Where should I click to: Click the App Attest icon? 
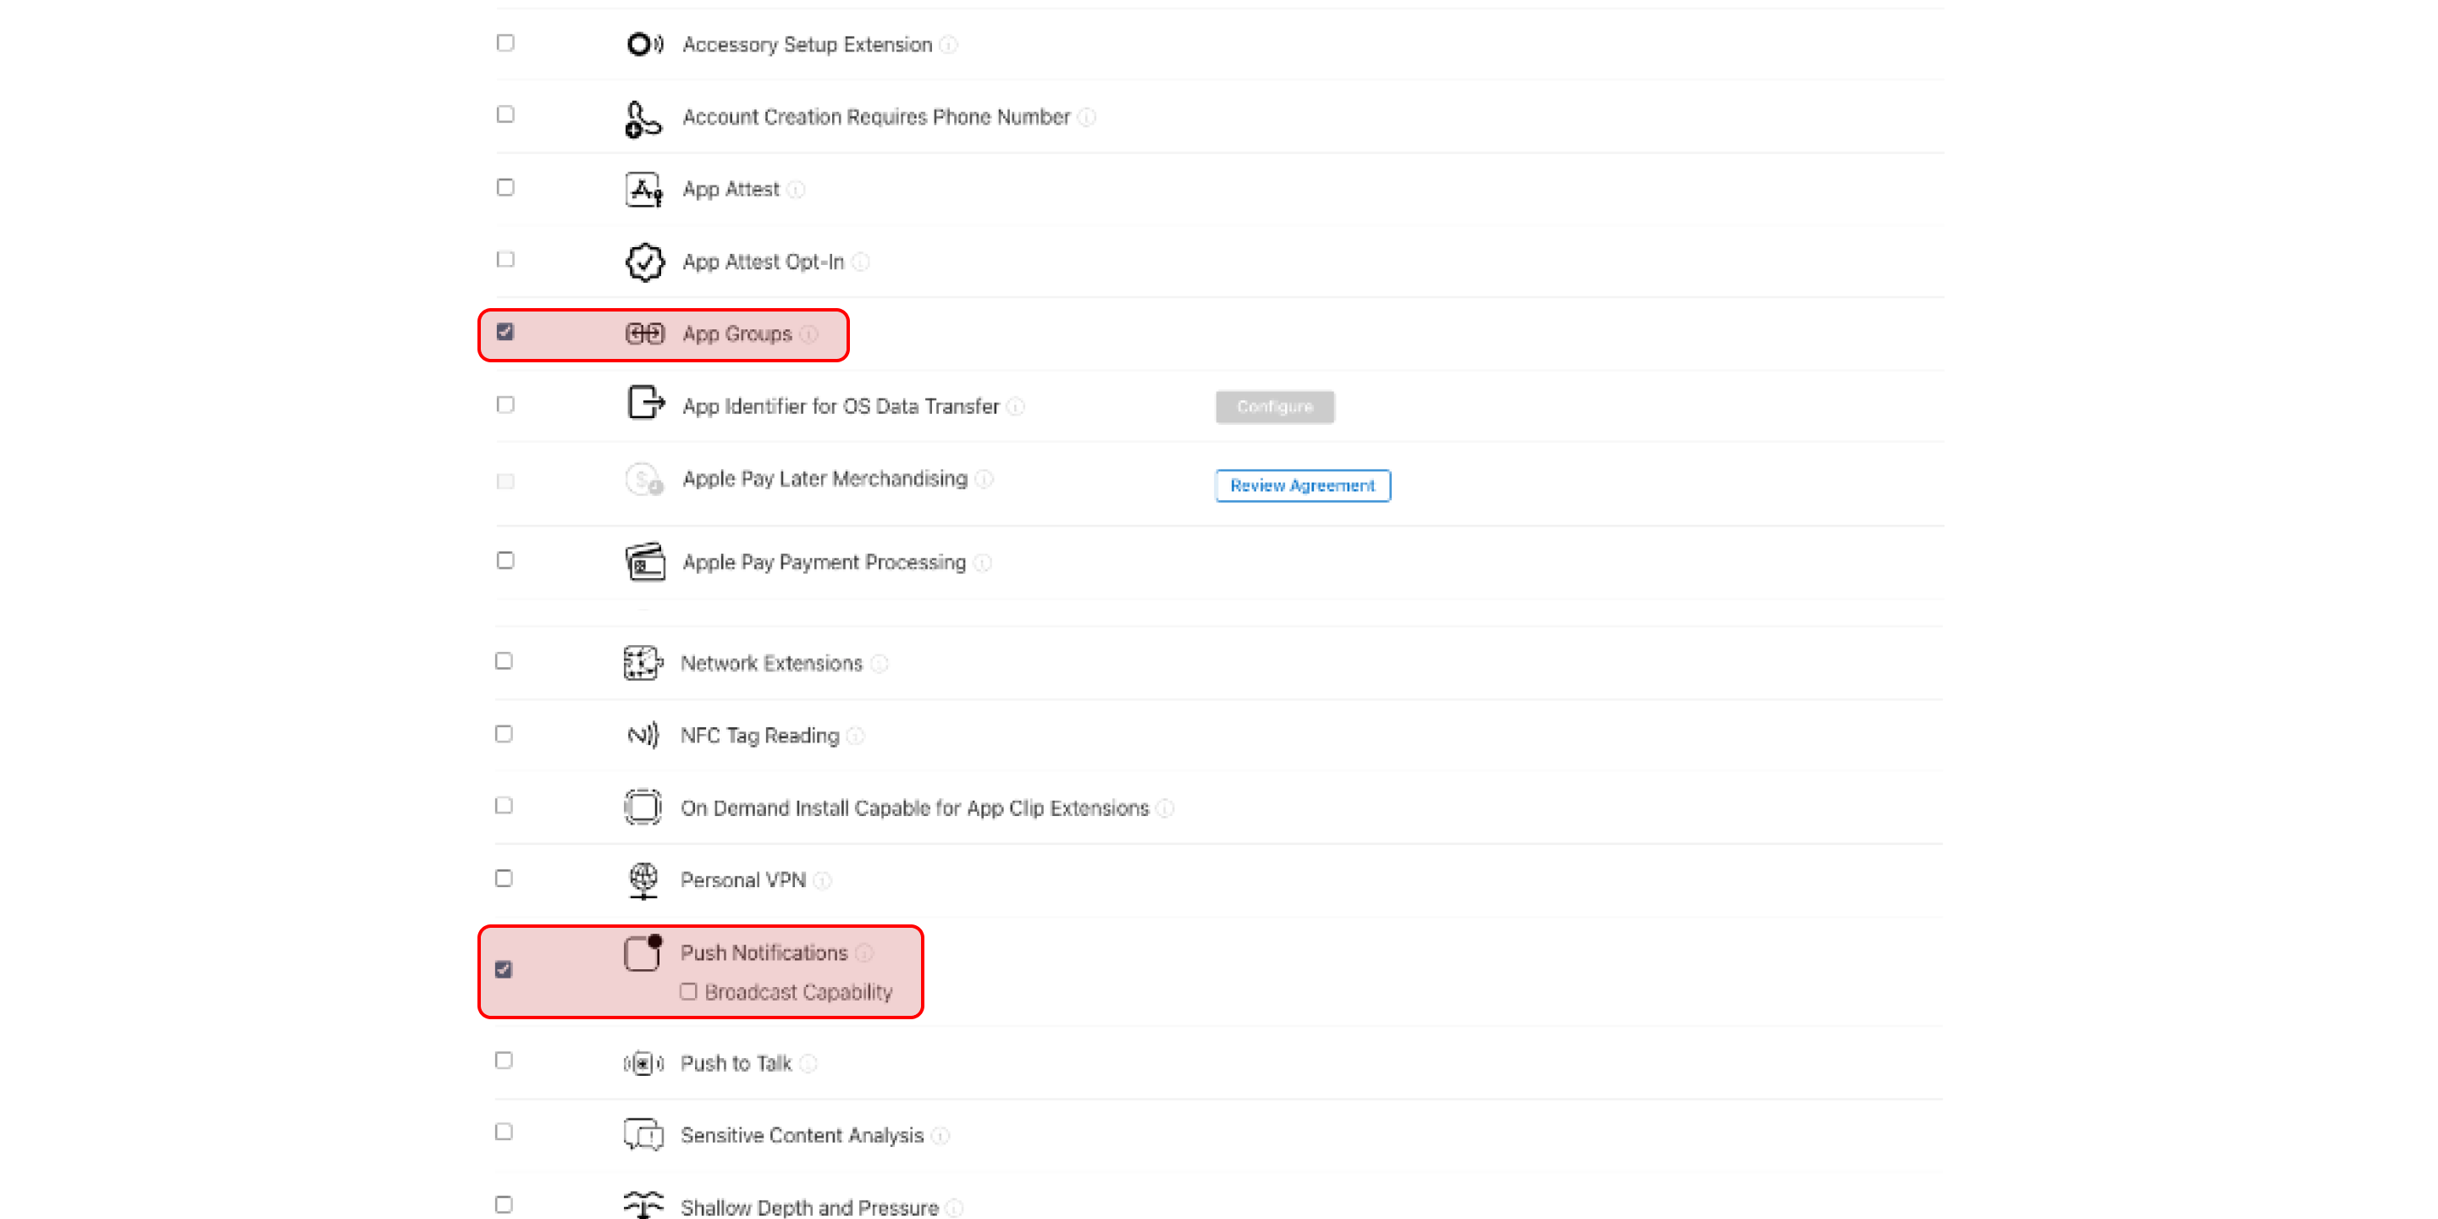[x=644, y=190]
